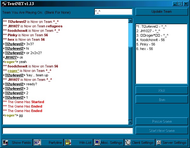This screenshot has height=148, width=190.
Task: Minimize the TetriNET window
Action: [175, 4]
